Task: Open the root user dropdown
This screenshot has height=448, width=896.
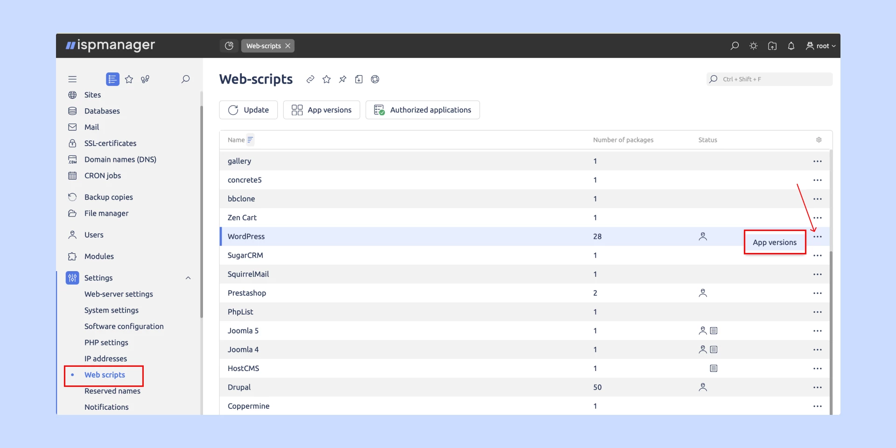Action: click(820, 46)
